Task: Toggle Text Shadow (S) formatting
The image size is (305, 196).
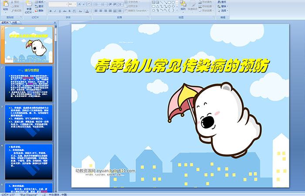Action: click(69, 11)
